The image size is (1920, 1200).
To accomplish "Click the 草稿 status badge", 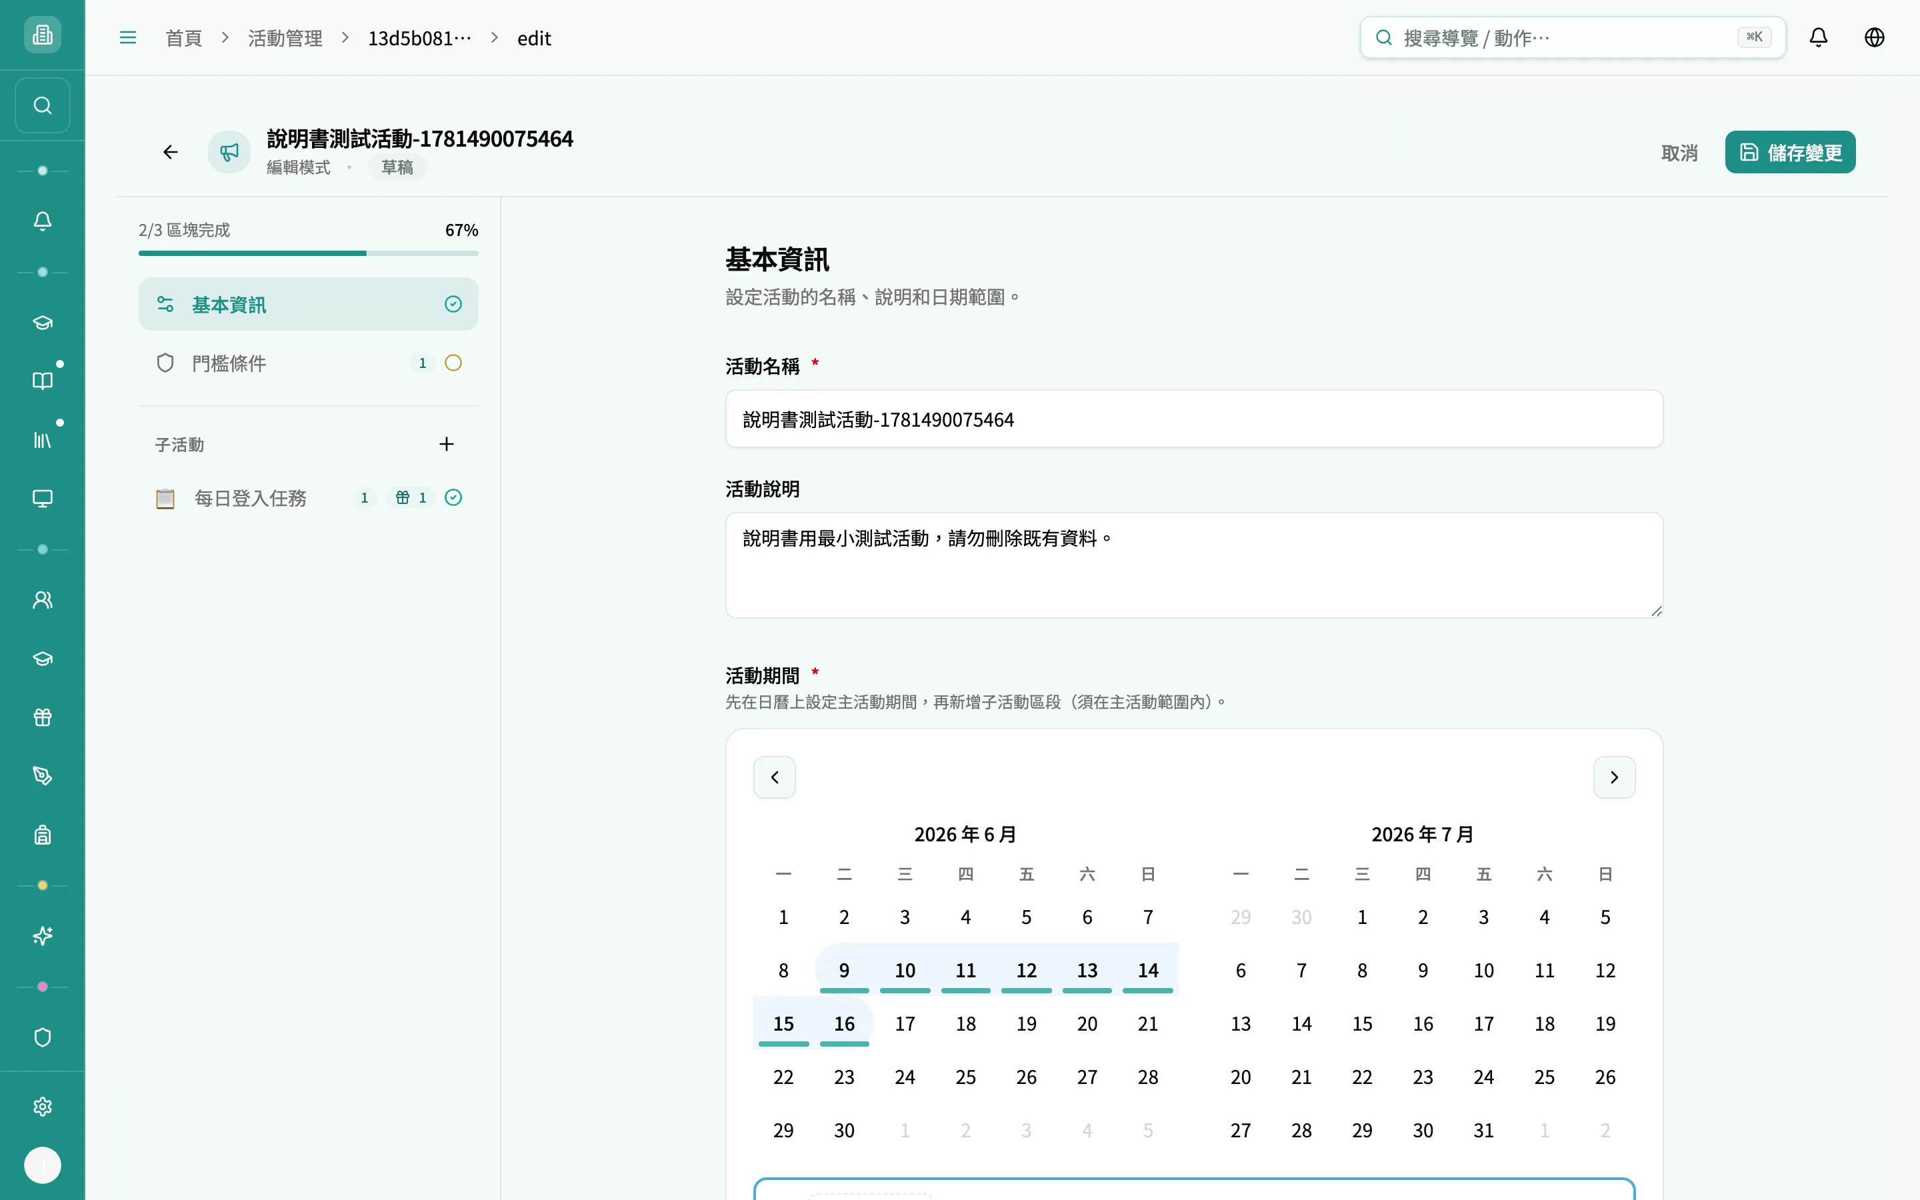I will (x=397, y=167).
